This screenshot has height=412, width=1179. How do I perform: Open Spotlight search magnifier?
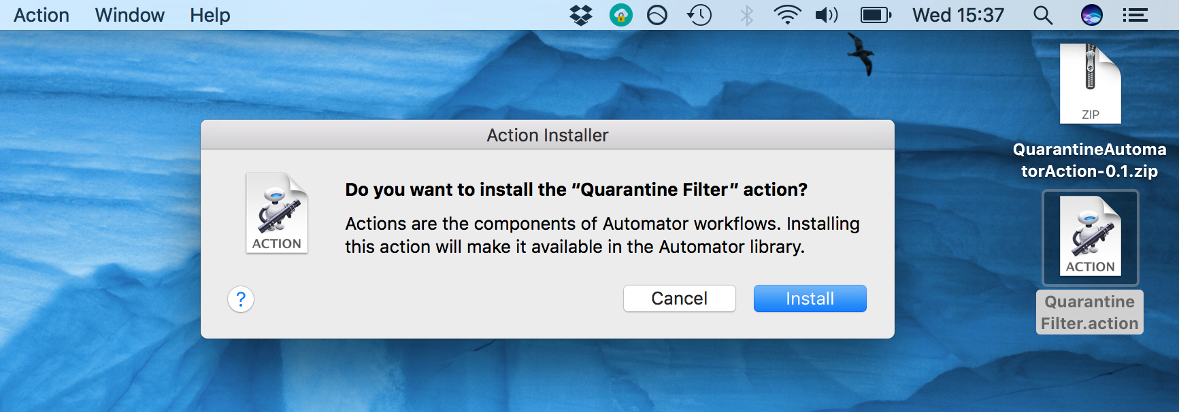pyautogui.click(x=1042, y=15)
